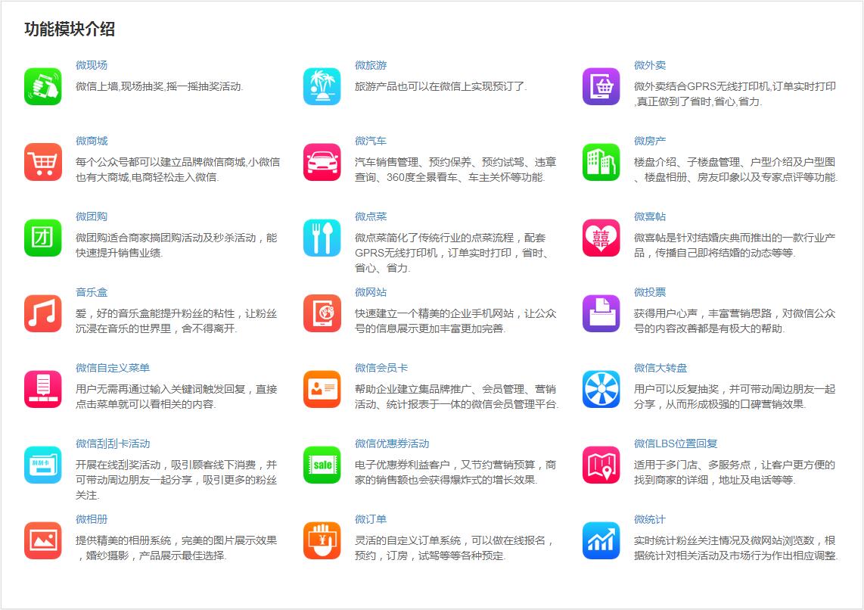Screen dimensions: 864x610
Task: Click the red shopping cart 微商城 icon
Action: (x=43, y=162)
